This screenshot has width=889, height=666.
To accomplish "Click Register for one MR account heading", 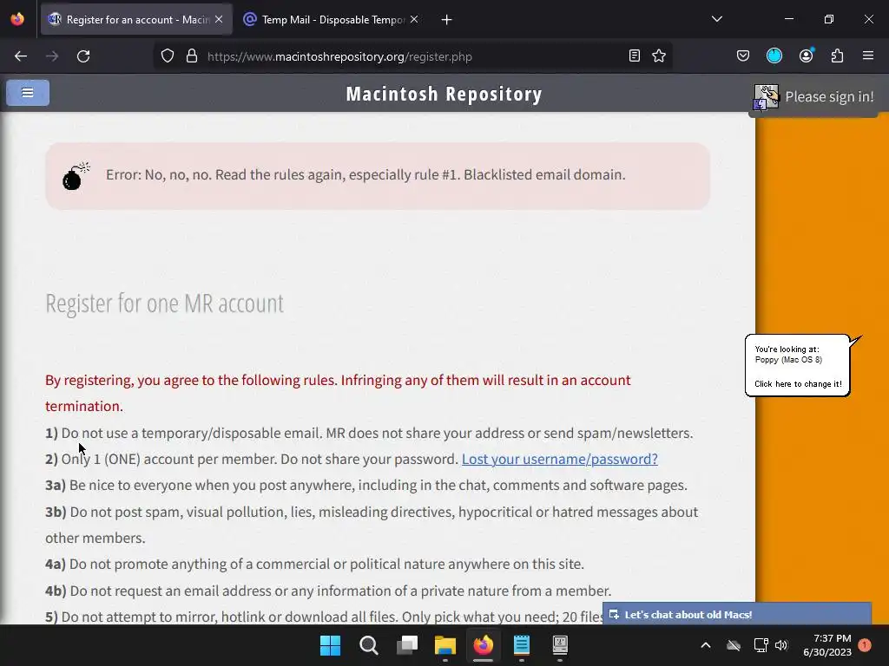I will [x=164, y=304].
